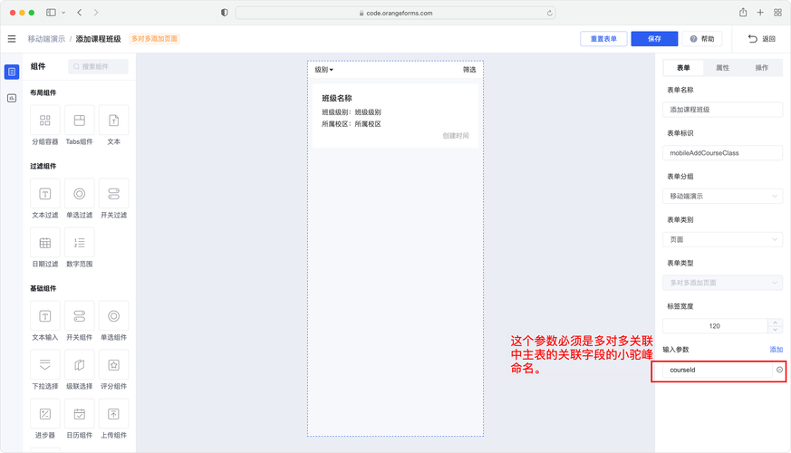Edit the 表单标识 input field
This screenshot has height=453, width=791.
[x=722, y=153]
